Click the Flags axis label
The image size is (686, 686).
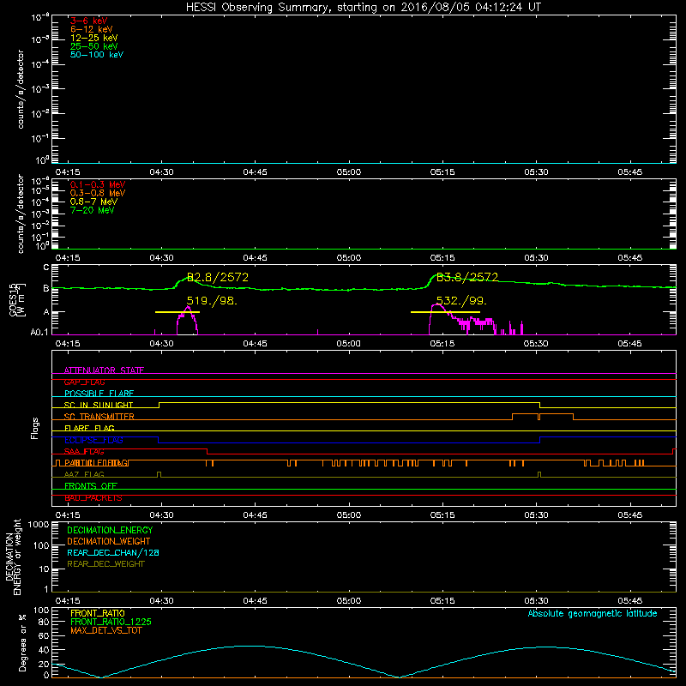click(35, 428)
